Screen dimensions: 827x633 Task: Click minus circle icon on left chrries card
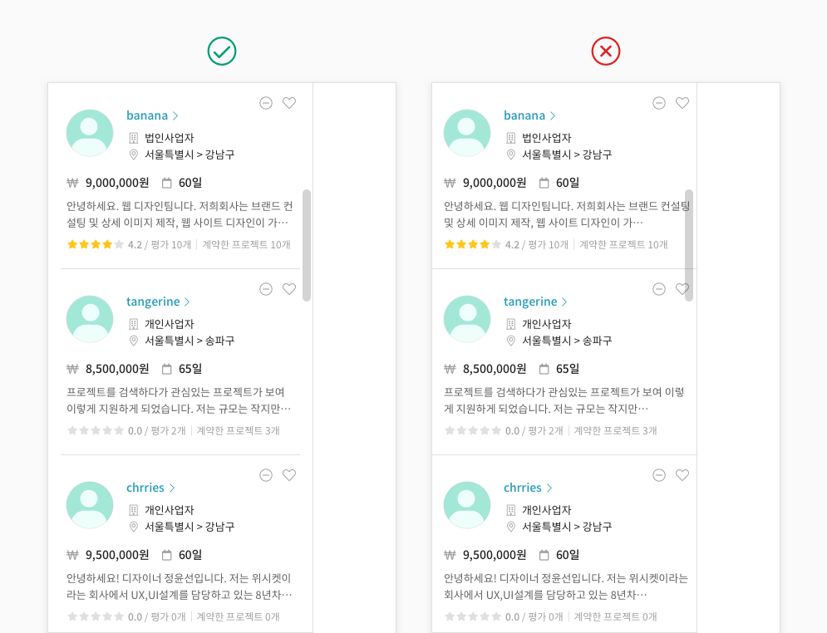266,475
